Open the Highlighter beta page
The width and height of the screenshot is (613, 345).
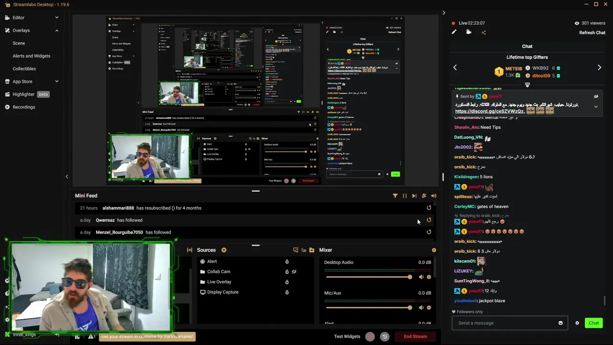click(27, 94)
